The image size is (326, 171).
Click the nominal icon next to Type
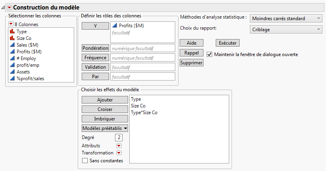12,31
